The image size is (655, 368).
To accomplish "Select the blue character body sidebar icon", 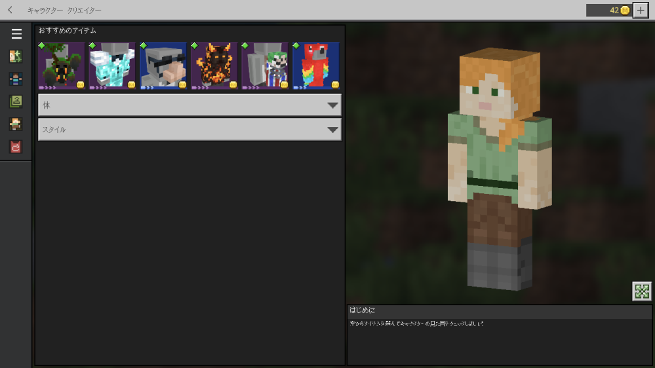I will point(16,79).
